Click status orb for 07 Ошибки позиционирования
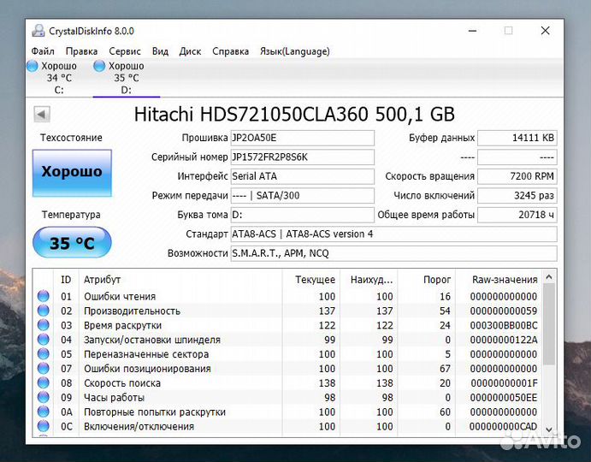The height and width of the screenshot is (462, 591). pos(44,368)
